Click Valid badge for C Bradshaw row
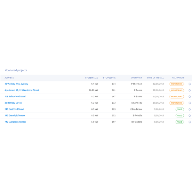The width and height of the screenshot is (192, 192). [x=180, y=109]
